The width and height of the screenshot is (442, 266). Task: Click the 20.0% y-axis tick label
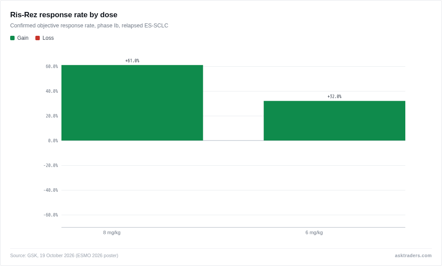52,116
